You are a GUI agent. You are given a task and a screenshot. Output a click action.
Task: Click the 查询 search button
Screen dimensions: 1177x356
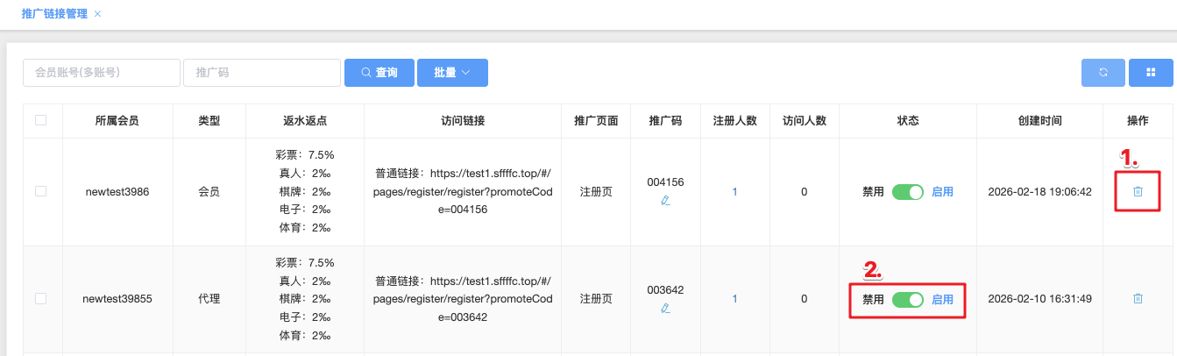[x=379, y=73]
